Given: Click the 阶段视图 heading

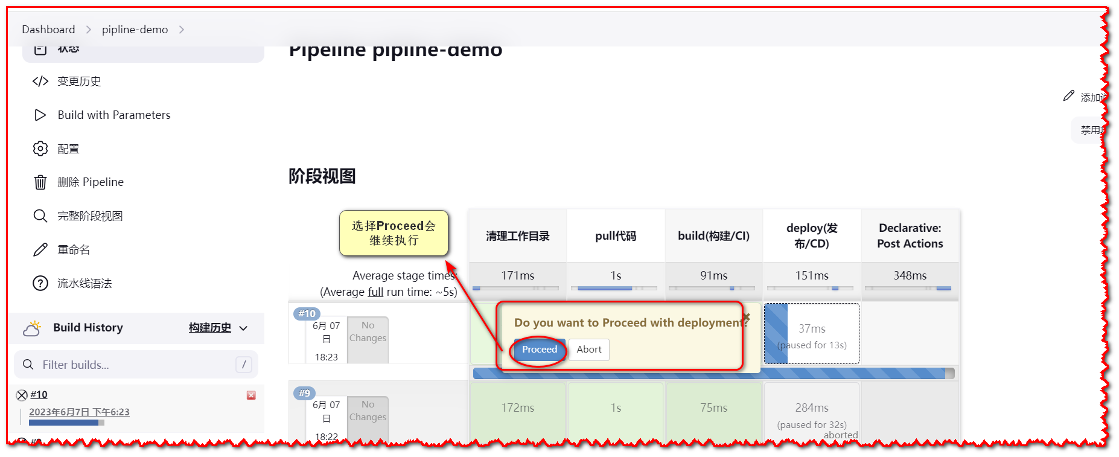Looking at the screenshot, I should (322, 176).
